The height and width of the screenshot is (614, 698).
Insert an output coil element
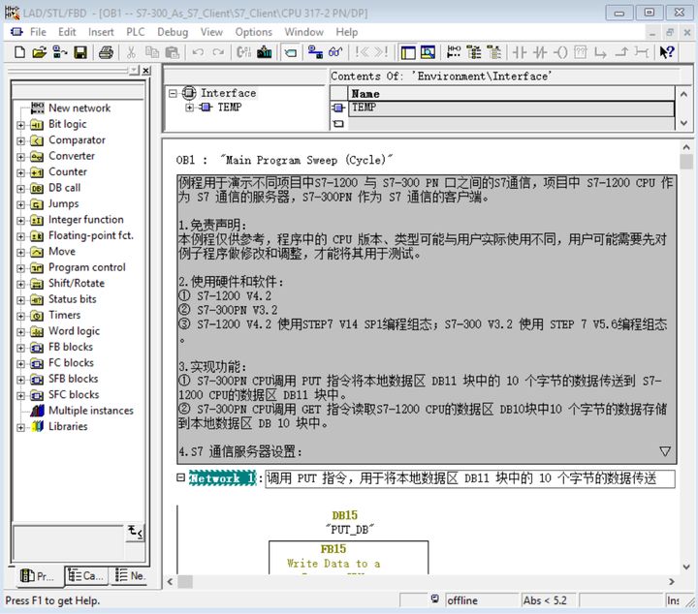tap(560, 52)
